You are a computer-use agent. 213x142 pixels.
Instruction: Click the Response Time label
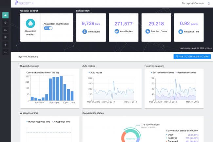[x=192, y=31]
